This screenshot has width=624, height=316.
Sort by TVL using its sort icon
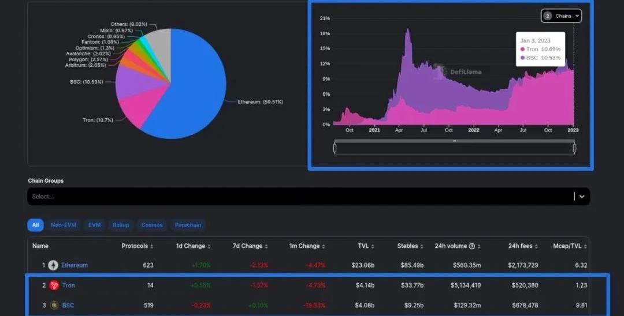[373, 246]
